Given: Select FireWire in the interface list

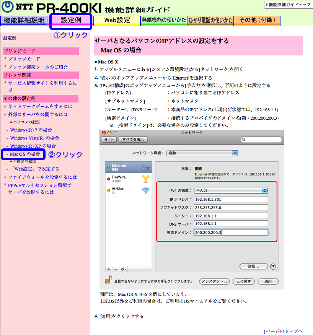Looking at the screenshot, I should (x=129, y=179).
